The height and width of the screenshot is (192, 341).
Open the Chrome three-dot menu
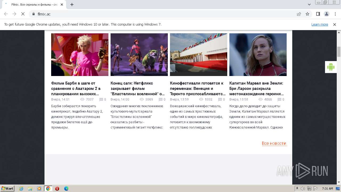click(335, 14)
